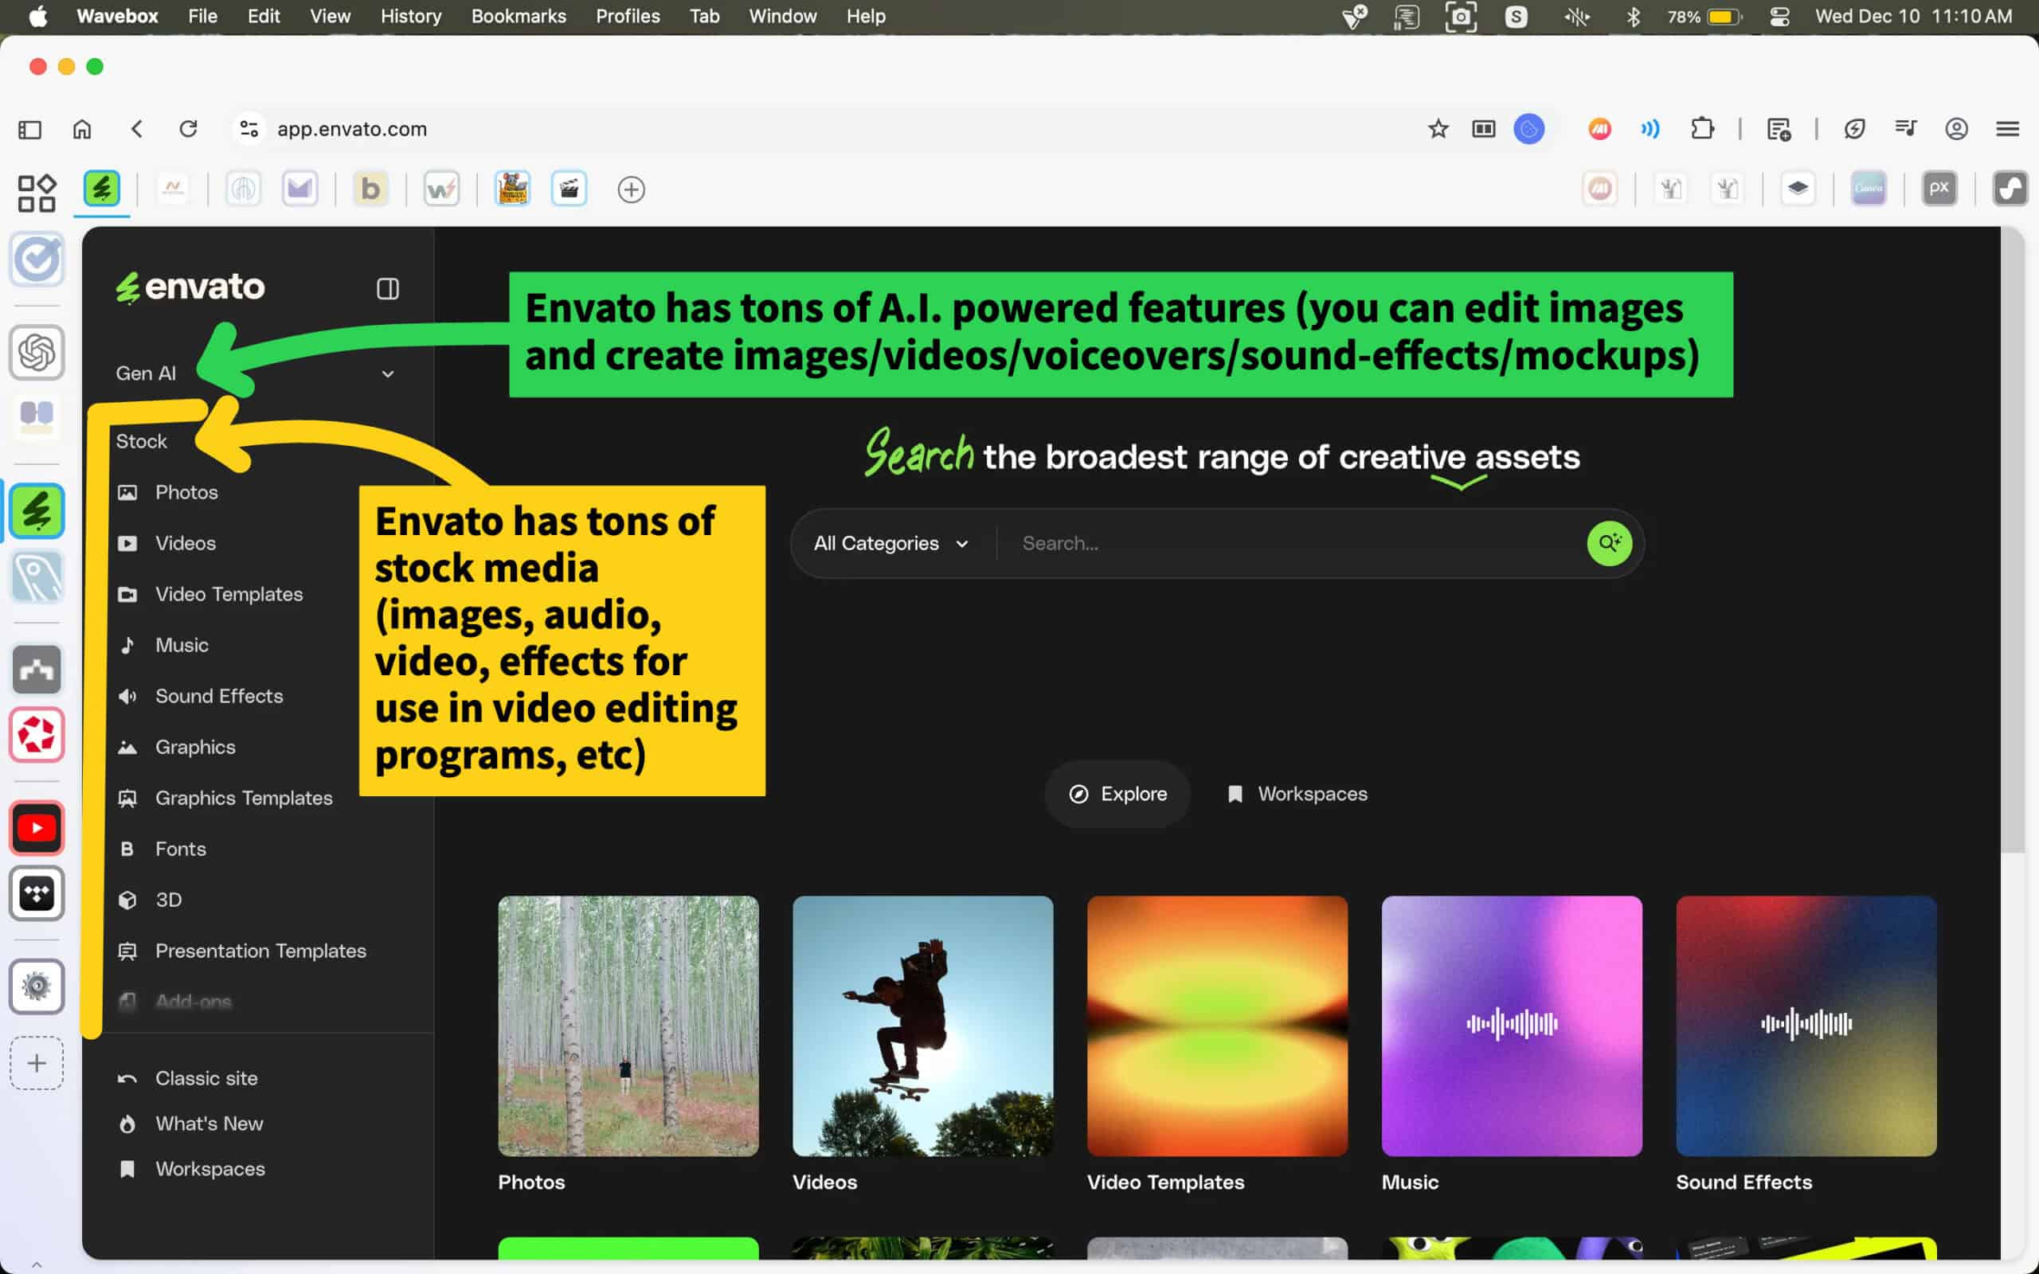Viewport: 2039px width, 1274px height.
Task: Open Sound Effects in sidebar
Action: 218,696
